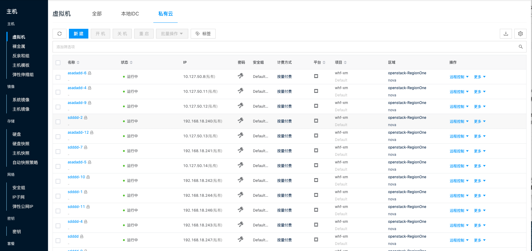Click platform icon in sdddd-1 row
This screenshot has width=532, height=251.
coord(316,195)
